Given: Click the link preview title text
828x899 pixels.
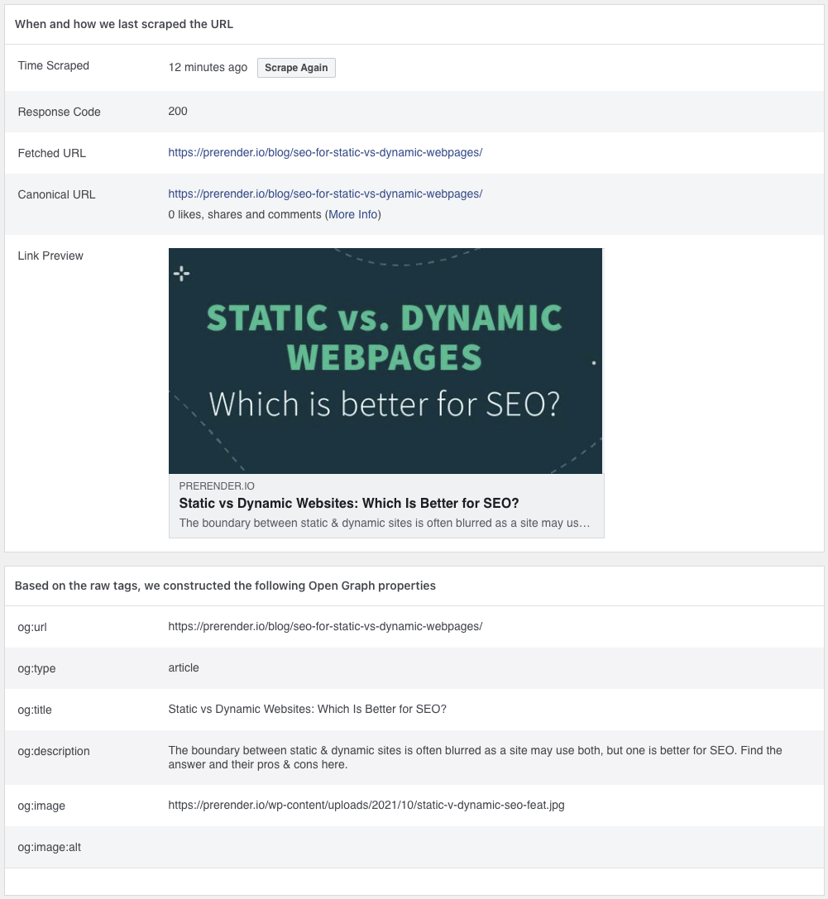Looking at the screenshot, I should tap(348, 504).
